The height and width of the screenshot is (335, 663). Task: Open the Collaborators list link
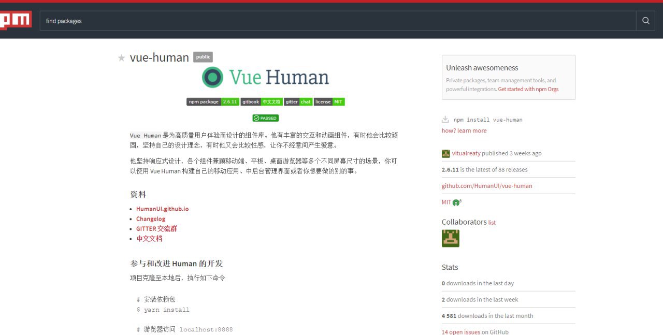pyautogui.click(x=492, y=223)
